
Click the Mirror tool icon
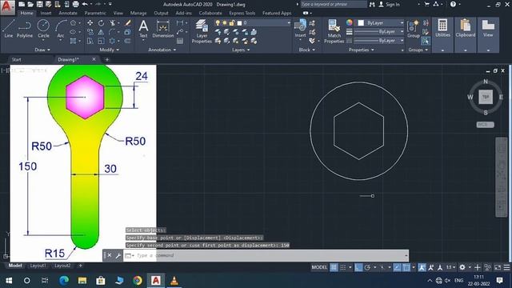click(102, 32)
